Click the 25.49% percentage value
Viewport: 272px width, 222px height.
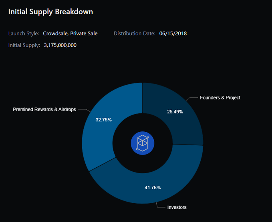click(175, 112)
